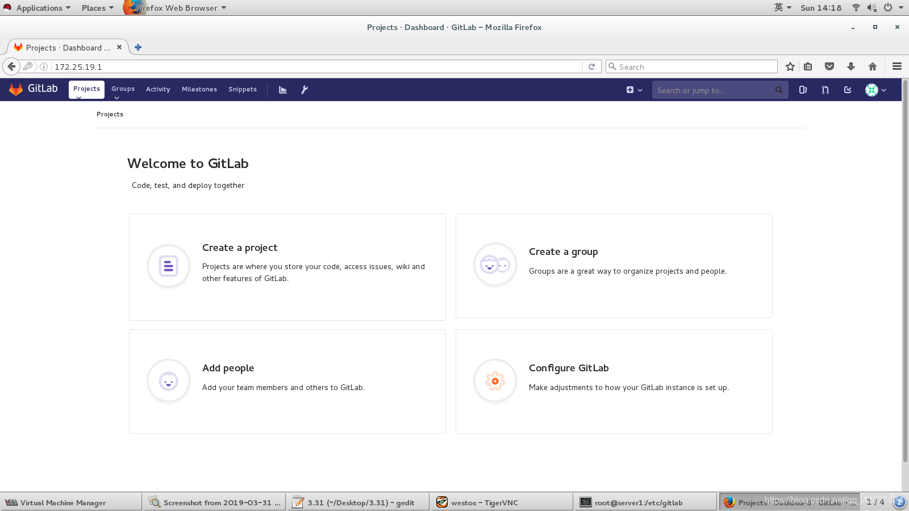
Task: Open the Activity nav item
Action: point(158,89)
